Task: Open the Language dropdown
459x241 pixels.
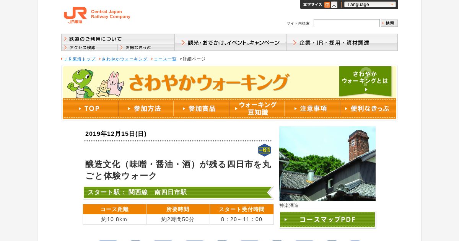Action: click(370, 5)
